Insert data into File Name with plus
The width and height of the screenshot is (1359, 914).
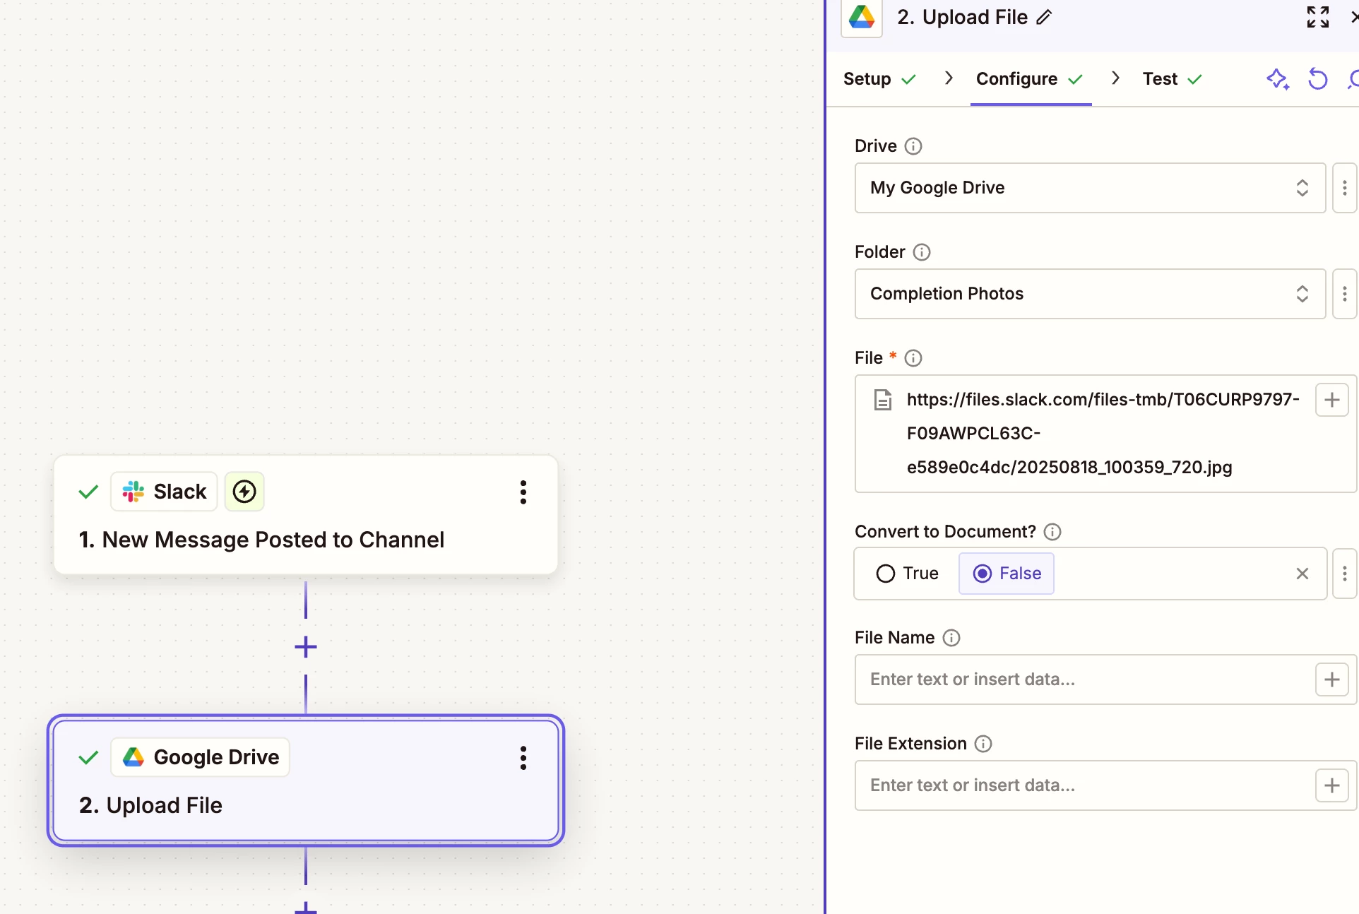pyautogui.click(x=1332, y=679)
